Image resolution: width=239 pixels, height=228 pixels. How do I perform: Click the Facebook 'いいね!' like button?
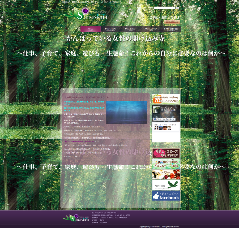coord(164,119)
